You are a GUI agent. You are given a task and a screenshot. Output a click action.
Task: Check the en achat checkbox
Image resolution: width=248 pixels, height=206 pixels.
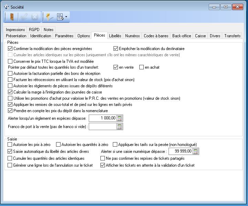click(x=142, y=67)
